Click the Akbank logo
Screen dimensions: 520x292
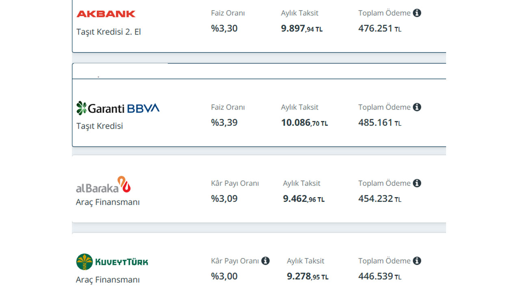click(106, 14)
